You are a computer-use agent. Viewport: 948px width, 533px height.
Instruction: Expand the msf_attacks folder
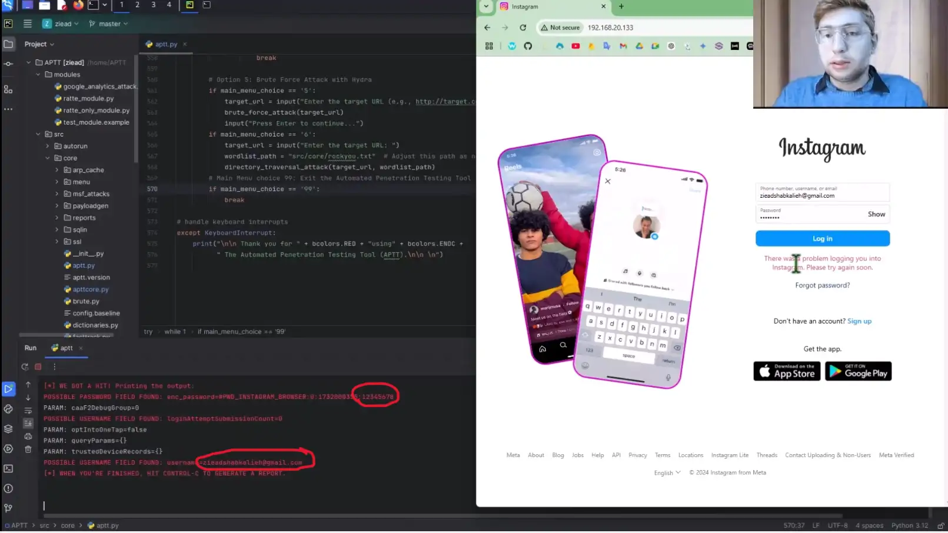pos(57,194)
